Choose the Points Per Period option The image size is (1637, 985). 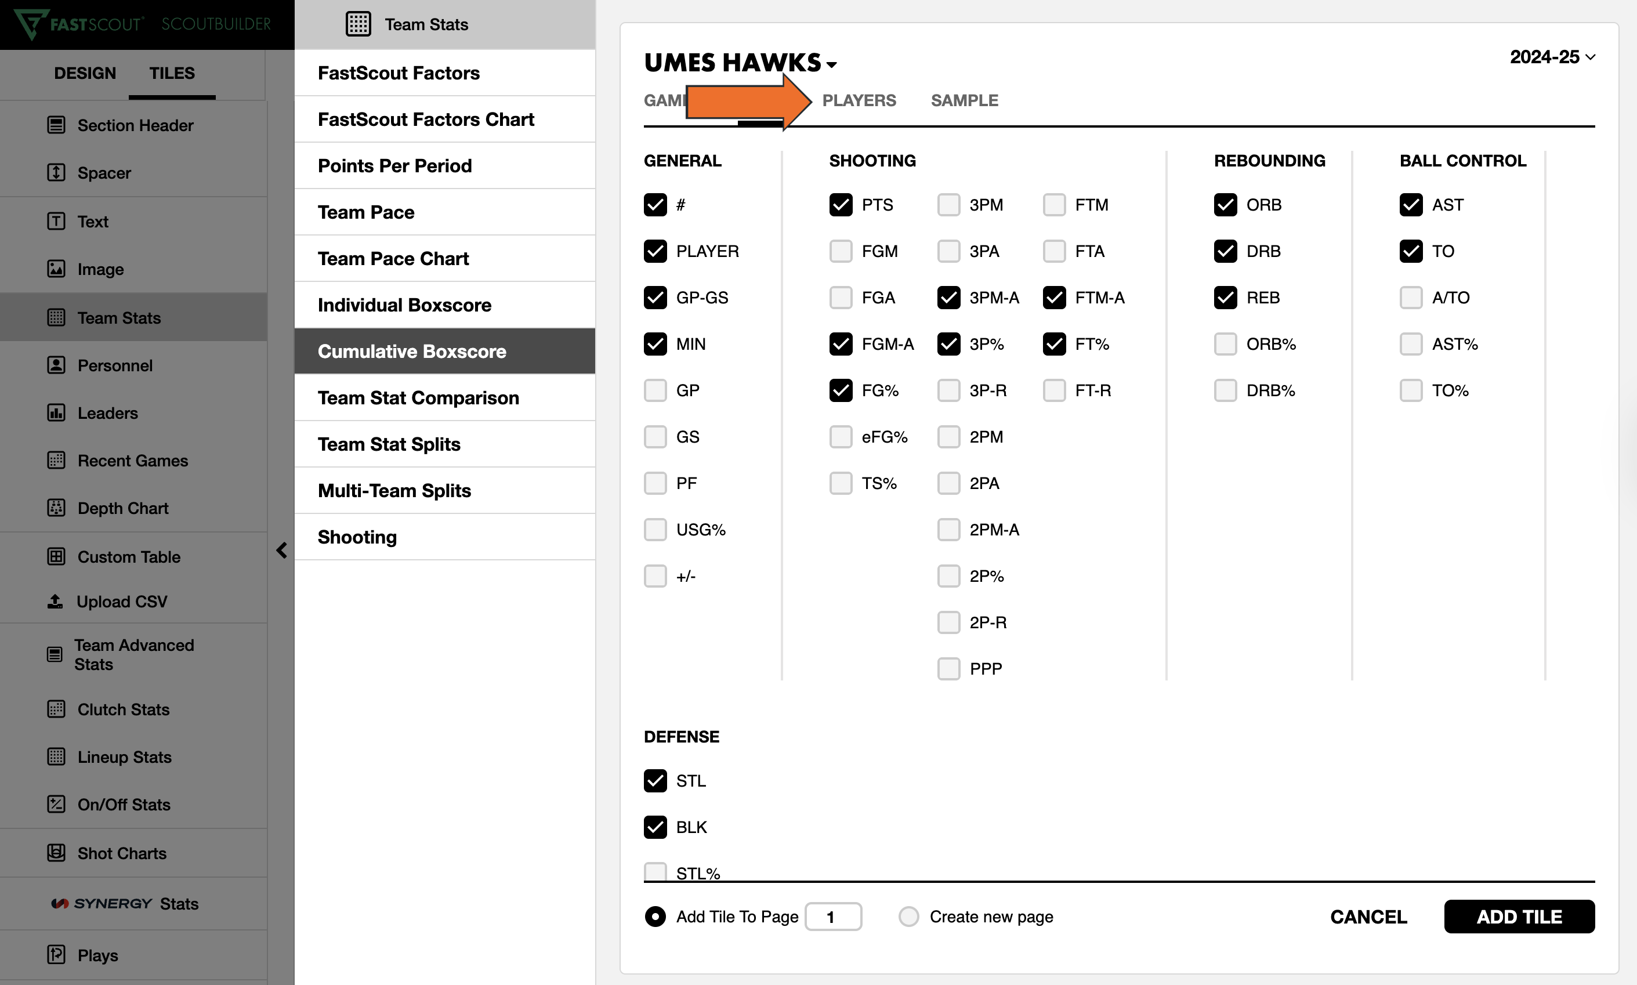(x=444, y=165)
